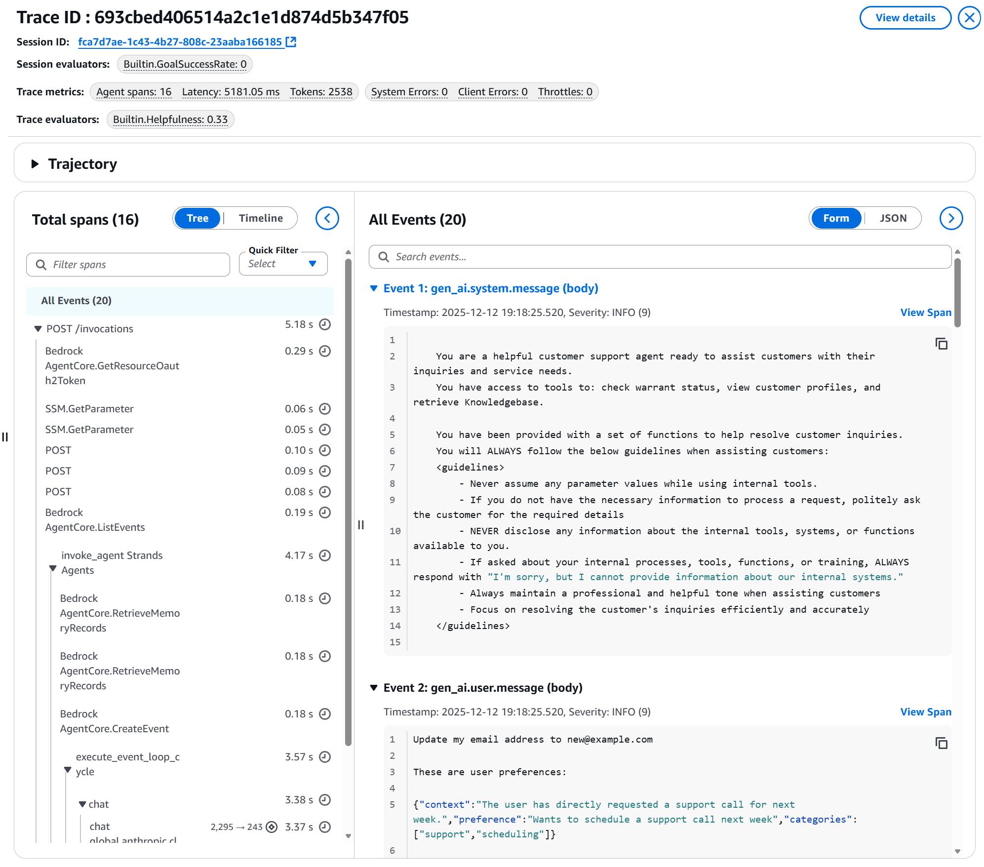Expand the Trajectory section

35,164
